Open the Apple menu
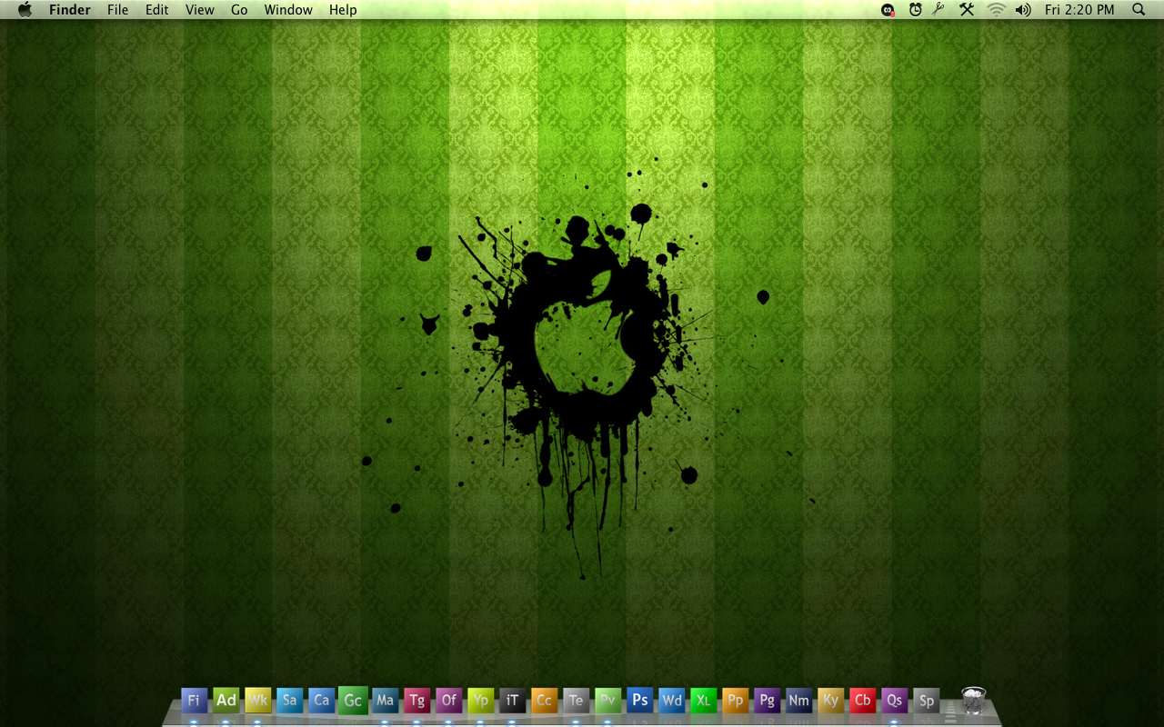1164x727 pixels. [x=25, y=10]
